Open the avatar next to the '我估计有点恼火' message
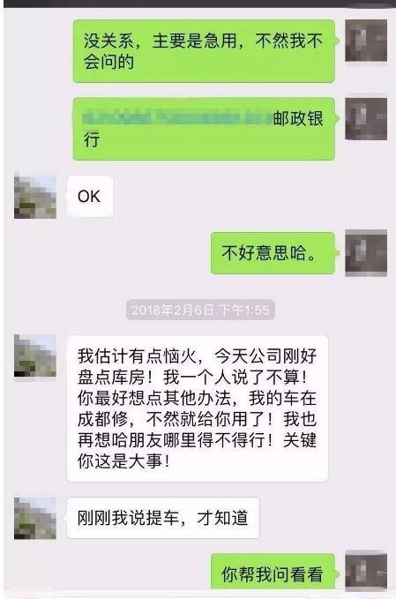396x599 pixels. [35, 356]
